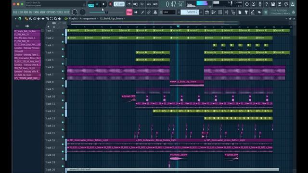308x173 pixels.
Task: Toggle auto scrolling arrow icon
Action: click(136, 12)
